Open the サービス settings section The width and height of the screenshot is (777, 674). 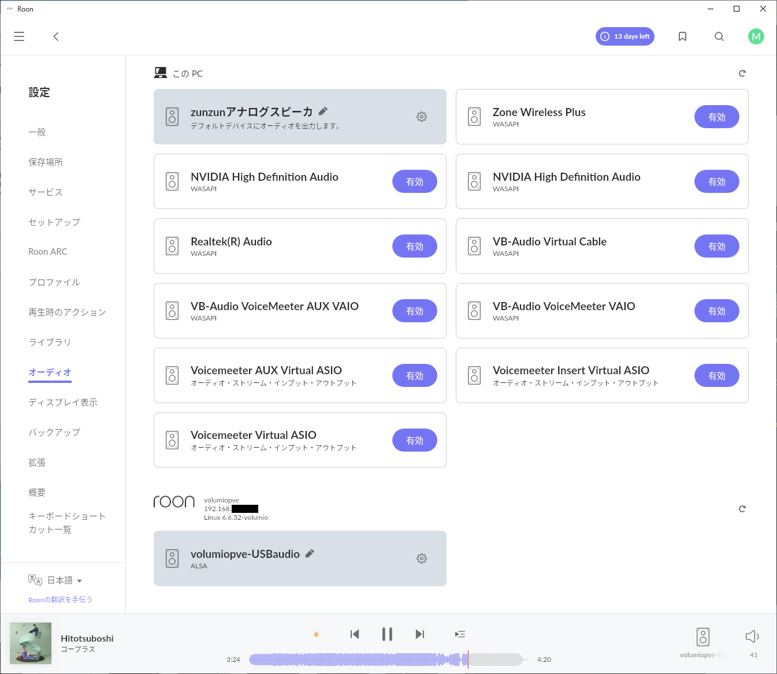click(46, 192)
